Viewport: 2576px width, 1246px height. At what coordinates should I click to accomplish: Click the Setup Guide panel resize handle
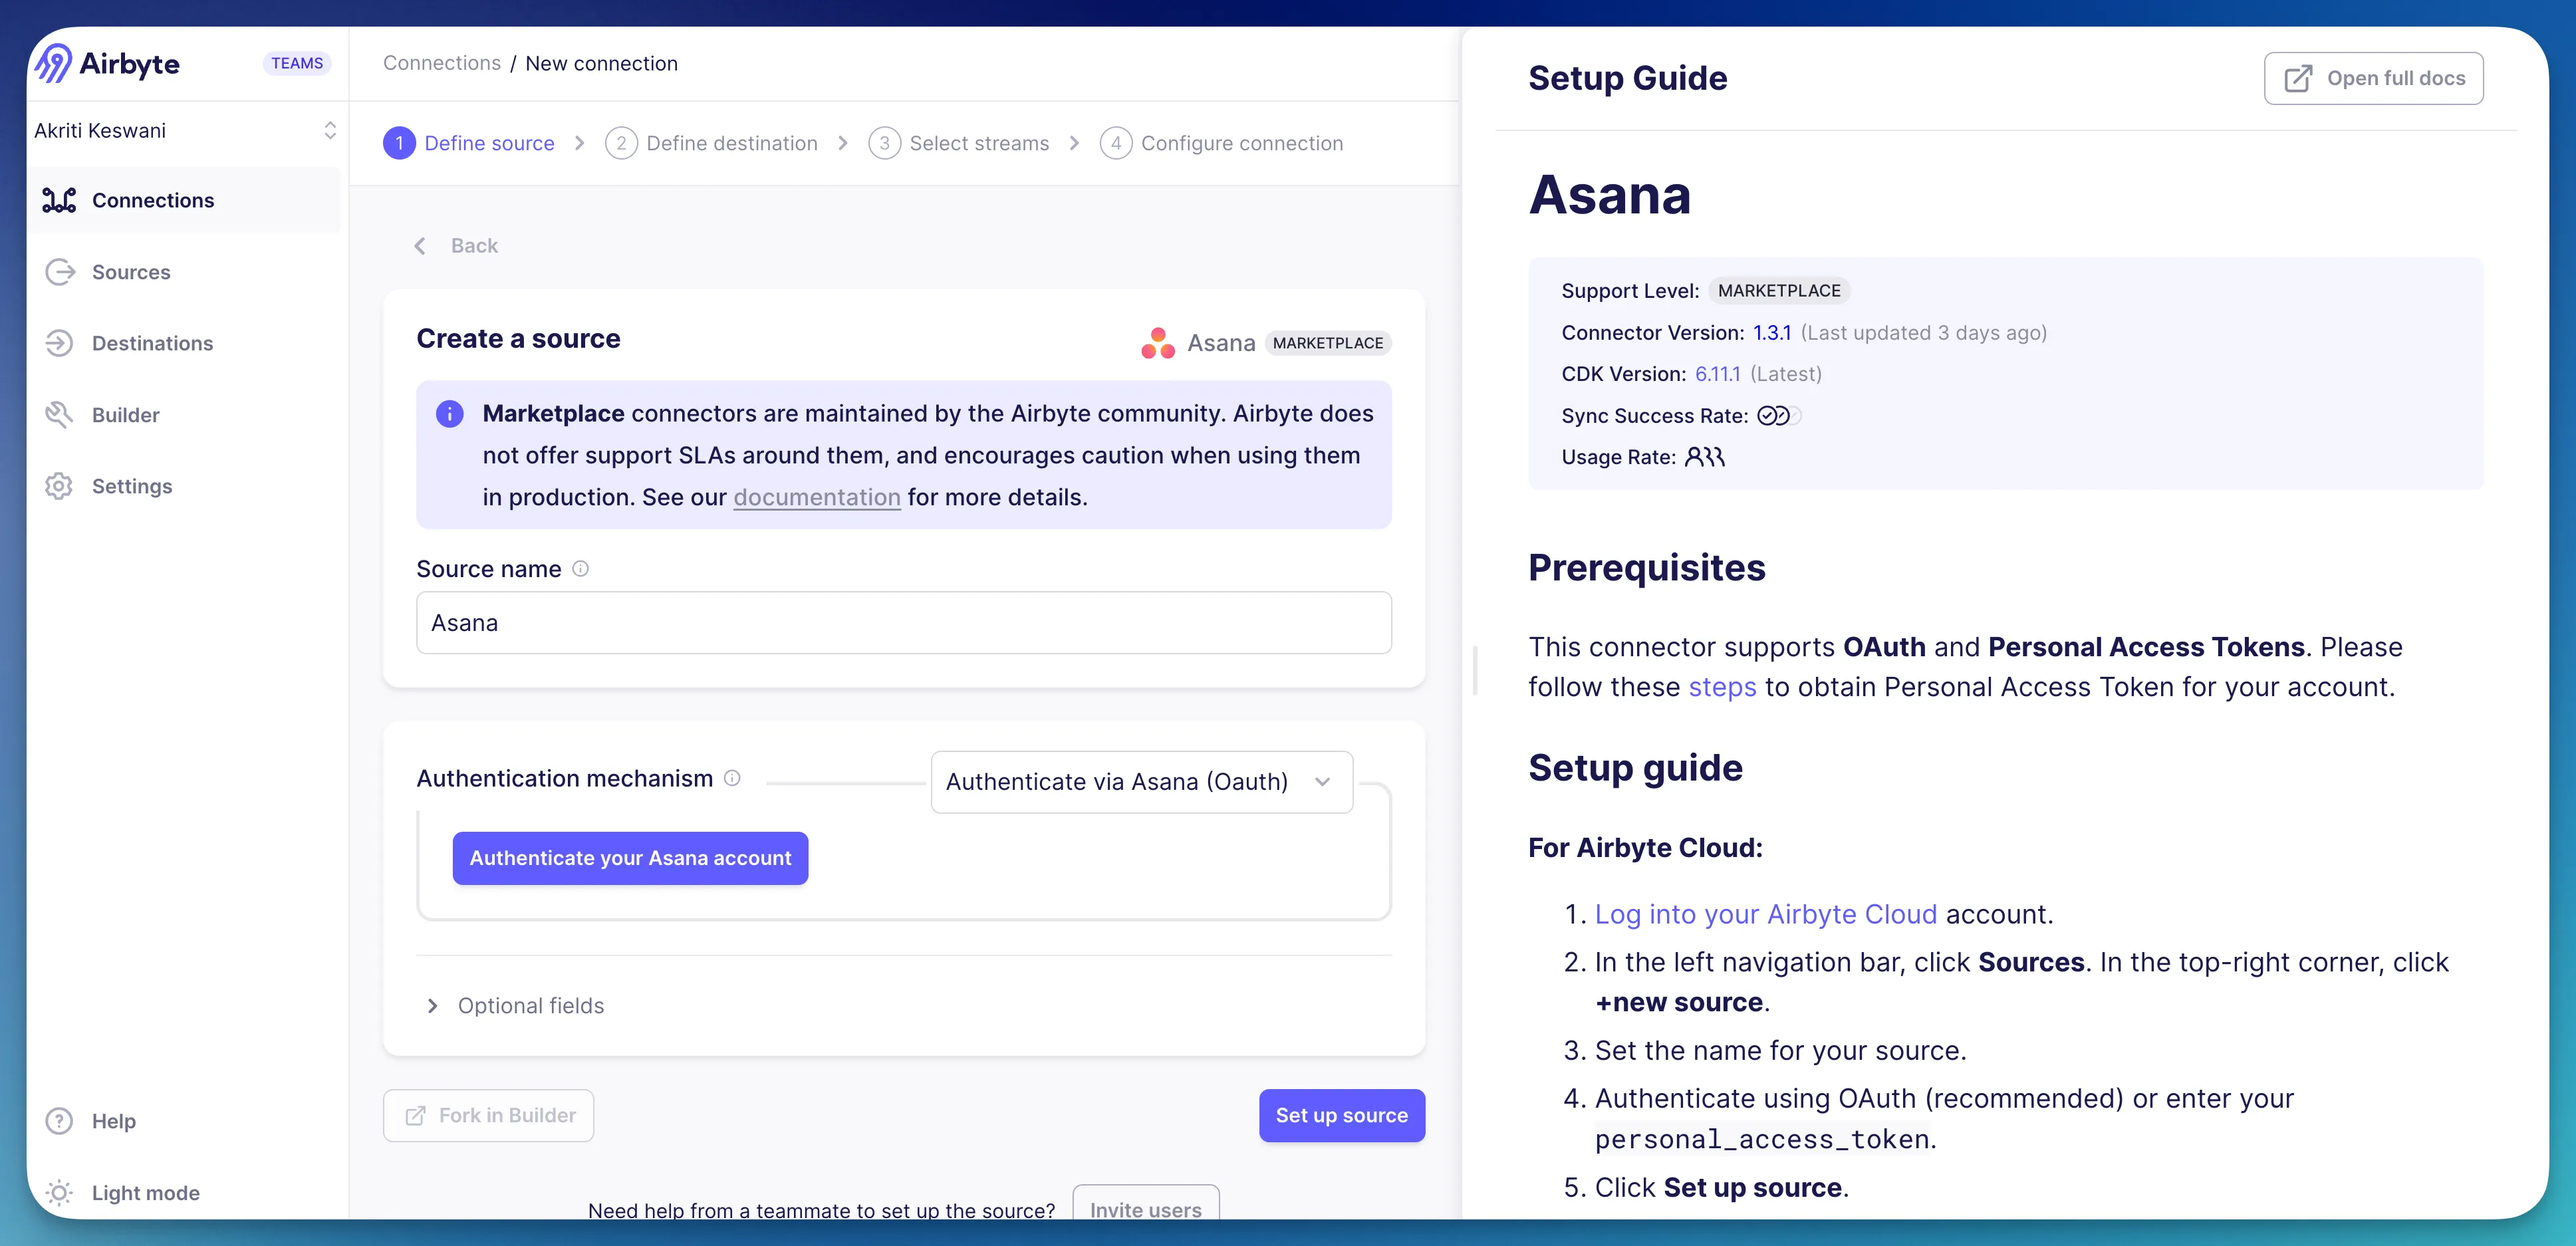click(1474, 671)
